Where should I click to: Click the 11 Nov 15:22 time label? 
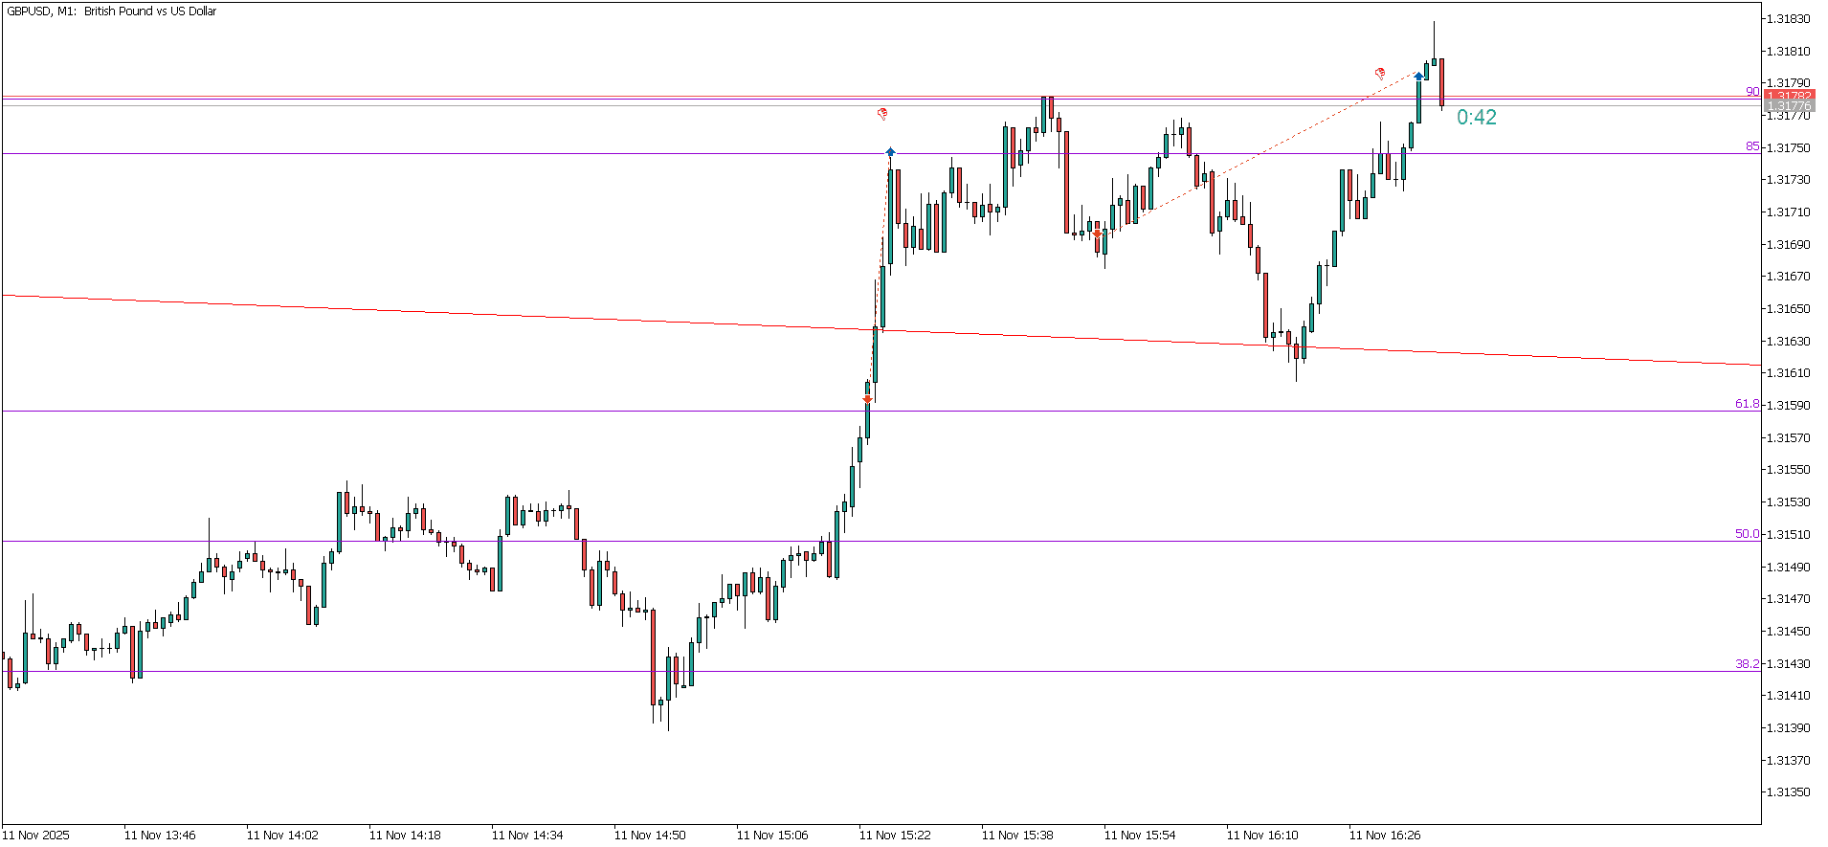(x=895, y=835)
